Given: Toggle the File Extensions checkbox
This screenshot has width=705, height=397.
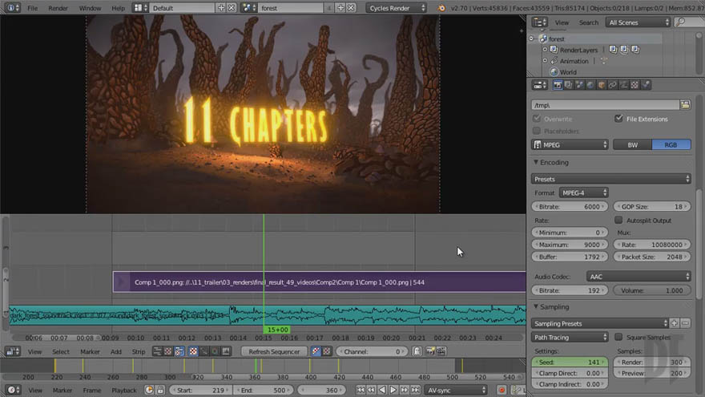Looking at the screenshot, I should coord(618,119).
